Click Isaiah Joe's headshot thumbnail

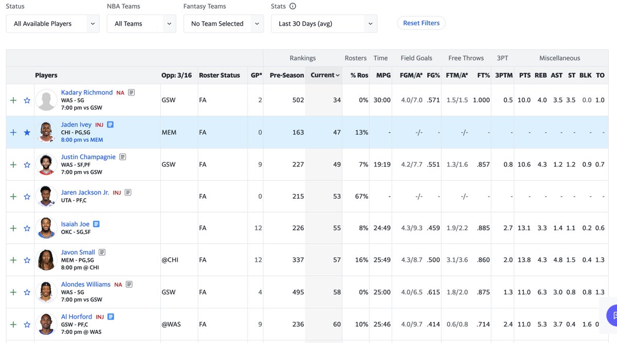(x=47, y=228)
